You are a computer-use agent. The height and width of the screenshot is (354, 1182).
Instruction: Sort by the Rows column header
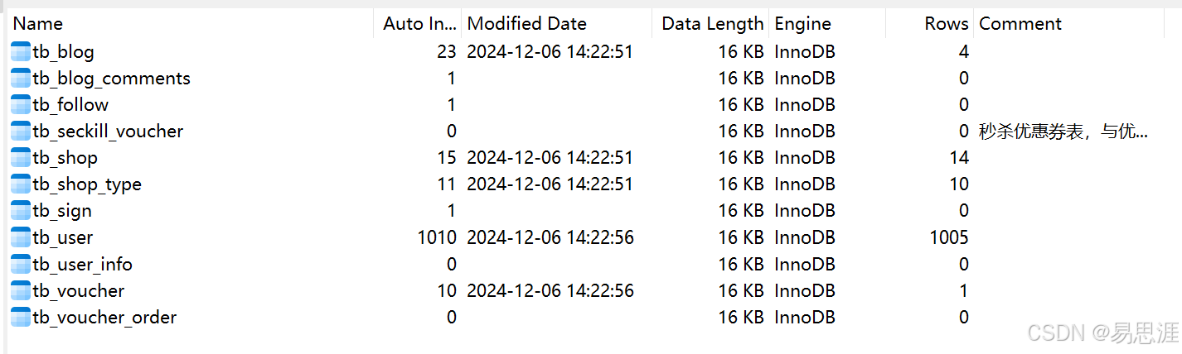click(x=930, y=24)
